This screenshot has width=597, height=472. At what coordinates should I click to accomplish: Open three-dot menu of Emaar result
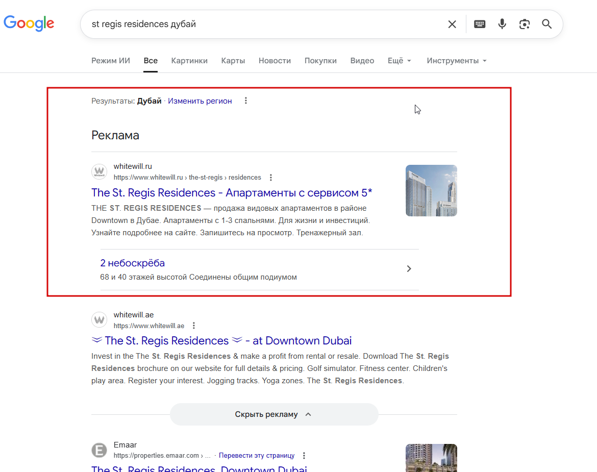point(304,455)
